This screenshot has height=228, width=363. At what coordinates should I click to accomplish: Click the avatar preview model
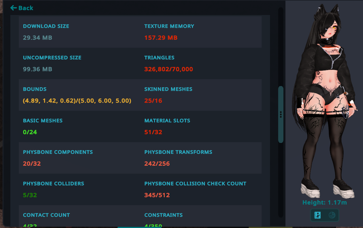click(324, 101)
